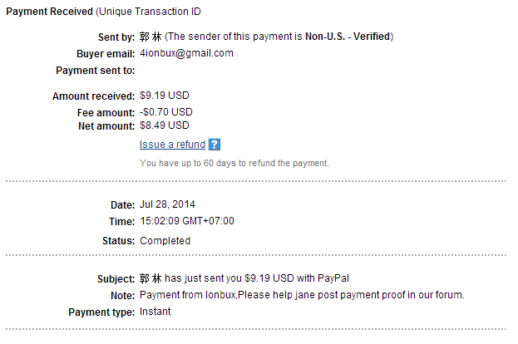Screen dimensions: 518x344
Task: Select the $8.49 USD net amount
Action: click(165, 125)
